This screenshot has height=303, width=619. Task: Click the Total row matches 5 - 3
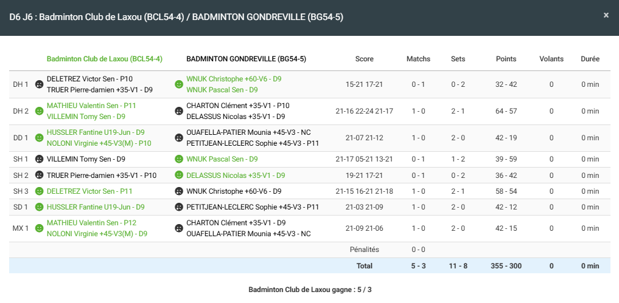[418, 266]
